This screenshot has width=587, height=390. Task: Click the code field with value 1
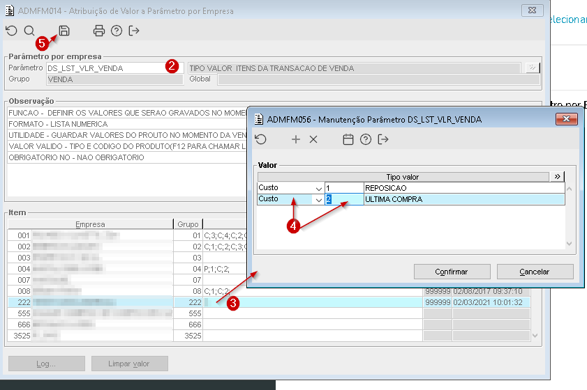coord(344,188)
